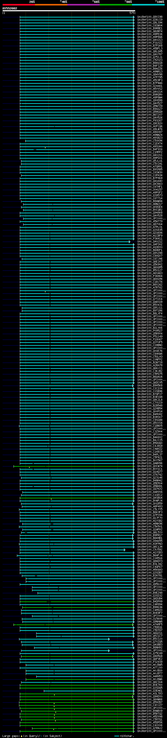
Task: Click UniRef100_Q86DY3 subject name
Action: tap(150, 561)
